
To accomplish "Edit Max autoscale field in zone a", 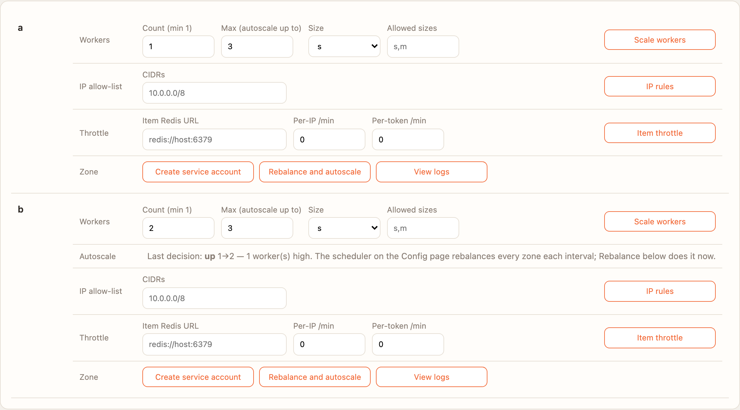I will (257, 46).
